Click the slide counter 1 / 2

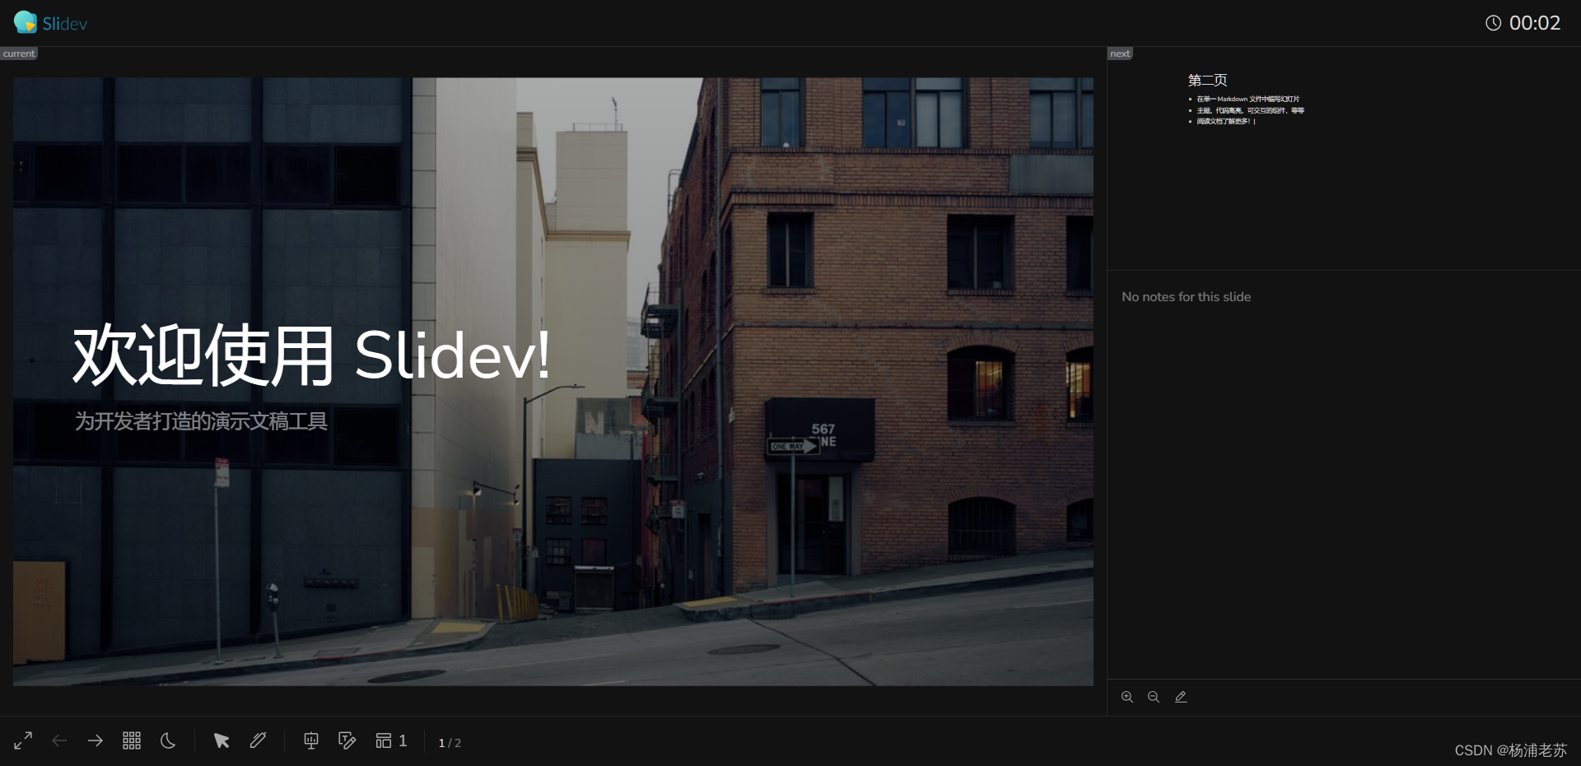[x=450, y=742]
